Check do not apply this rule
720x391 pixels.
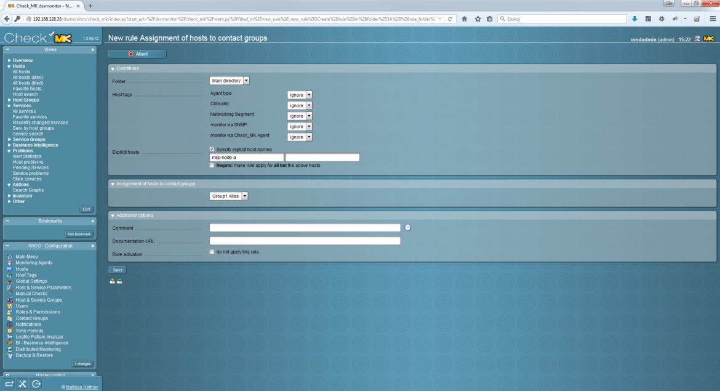coord(211,251)
